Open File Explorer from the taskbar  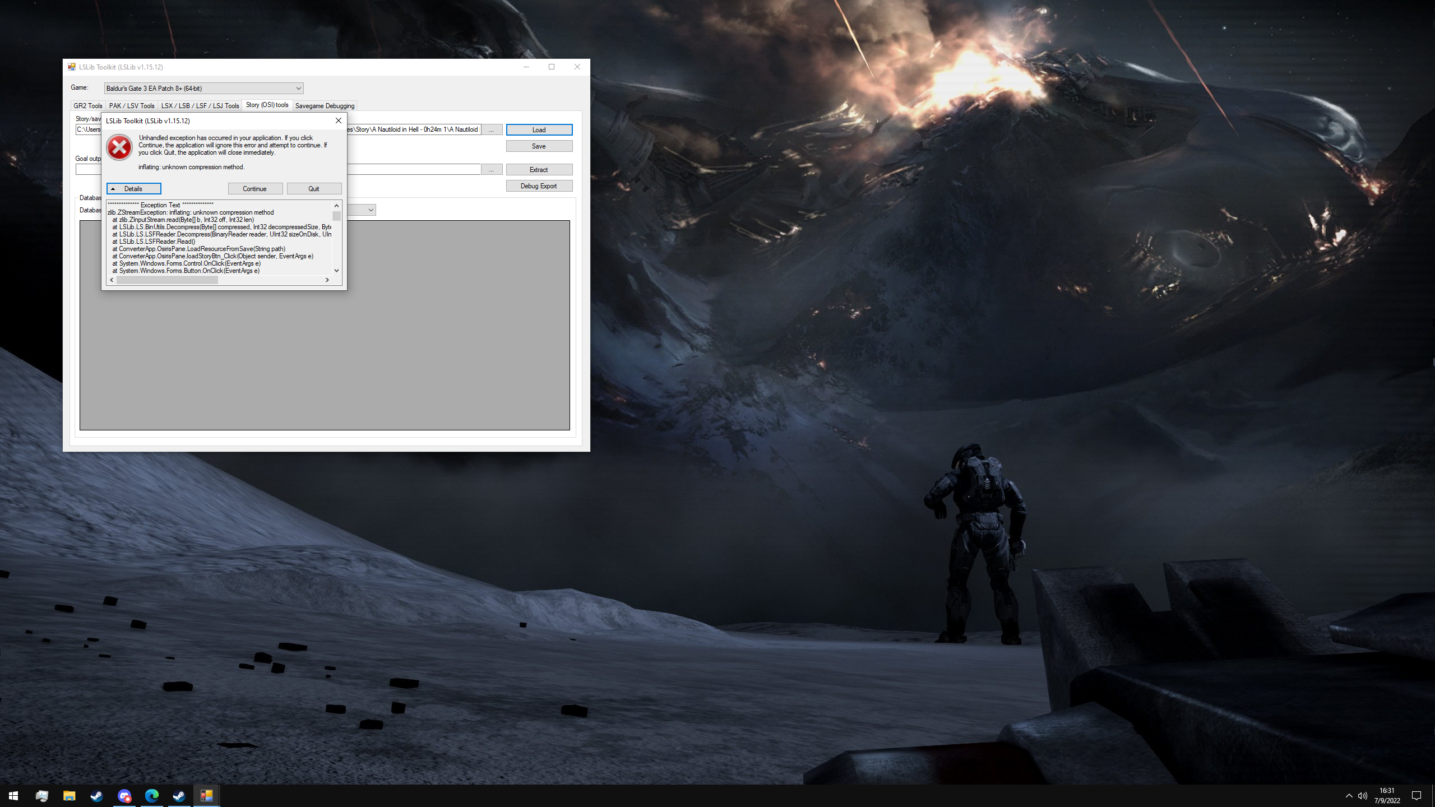(69, 796)
